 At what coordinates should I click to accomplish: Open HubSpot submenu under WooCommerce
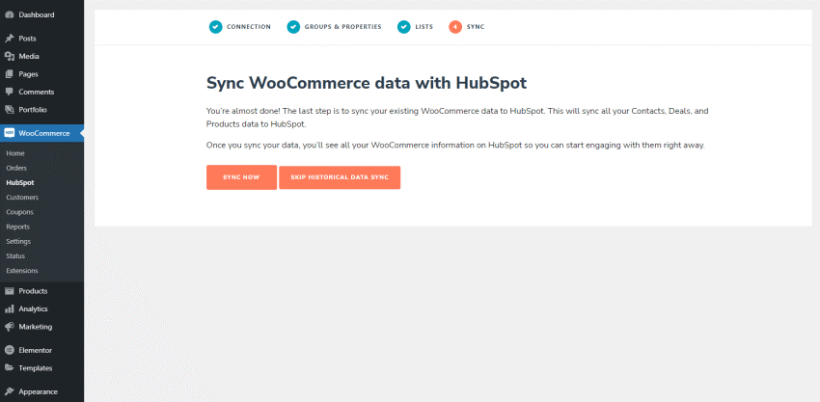19,182
